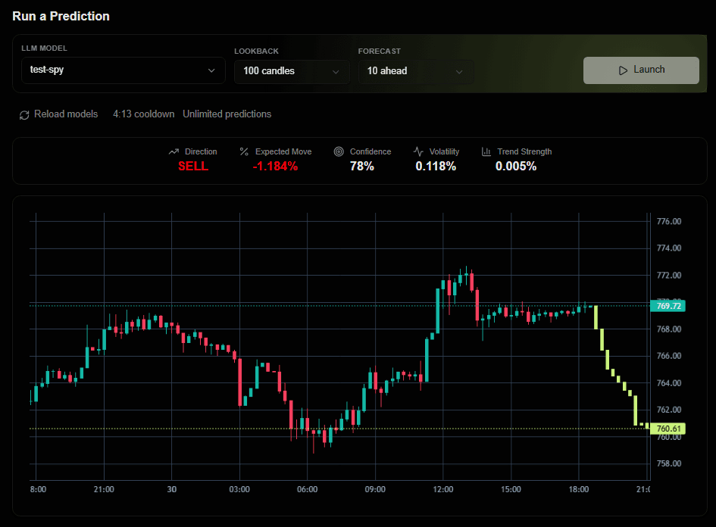Screen dimensions: 716x527
Task: Click the Confidence target icon
Action: coord(339,151)
